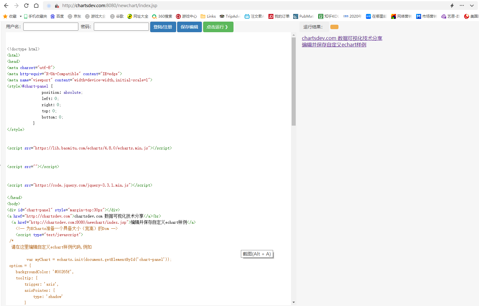Click the editor scrollbar down arrow
The image size is (479, 306).
tap(294, 302)
